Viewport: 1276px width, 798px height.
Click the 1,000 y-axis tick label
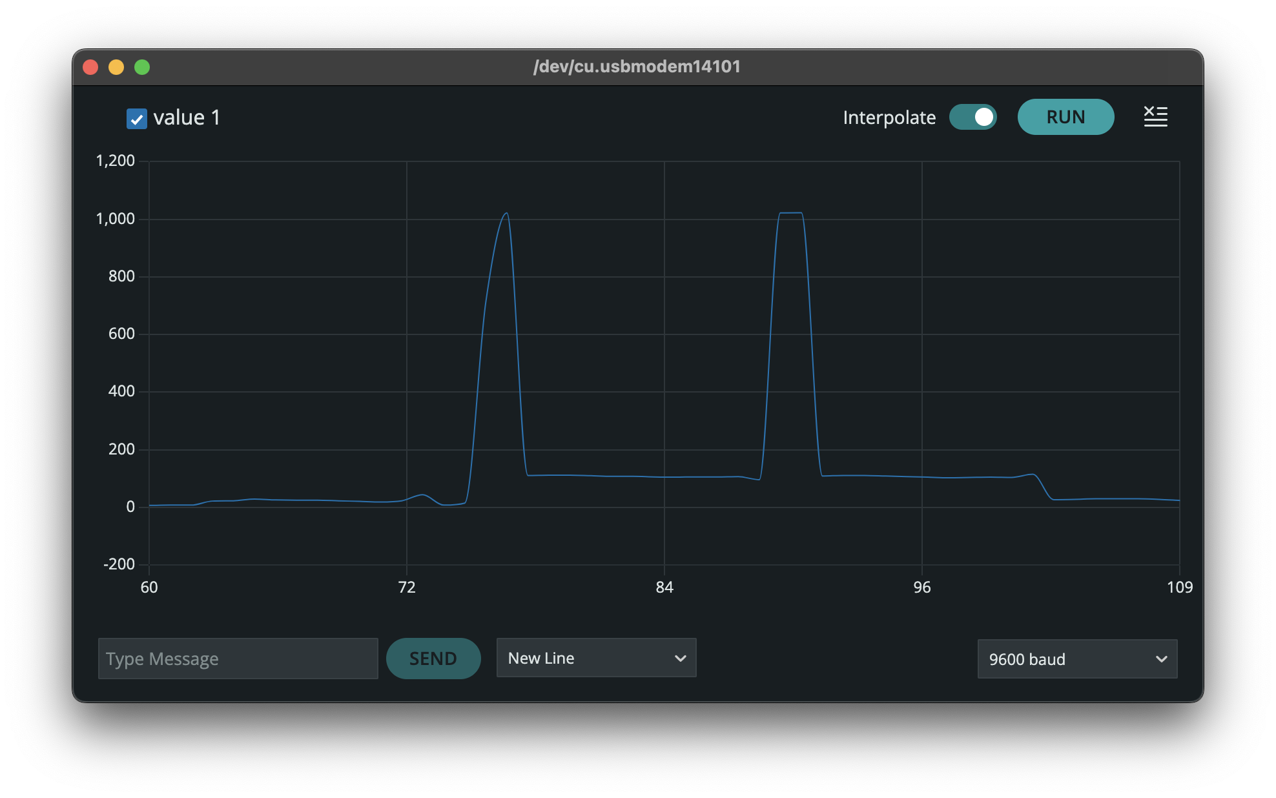click(x=115, y=219)
